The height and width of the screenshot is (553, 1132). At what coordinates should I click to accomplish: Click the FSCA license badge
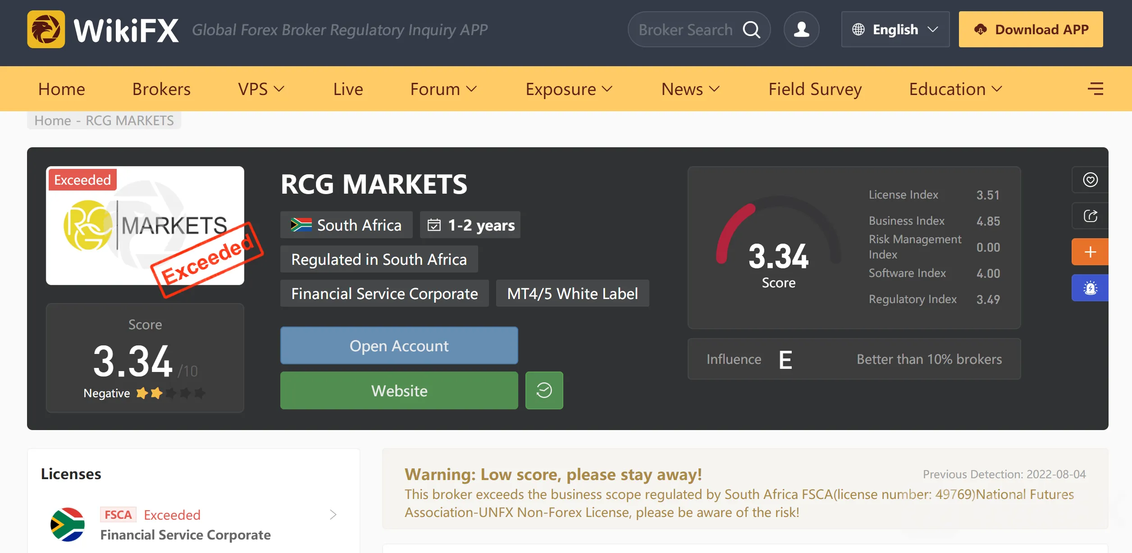[x=118, y=515]
